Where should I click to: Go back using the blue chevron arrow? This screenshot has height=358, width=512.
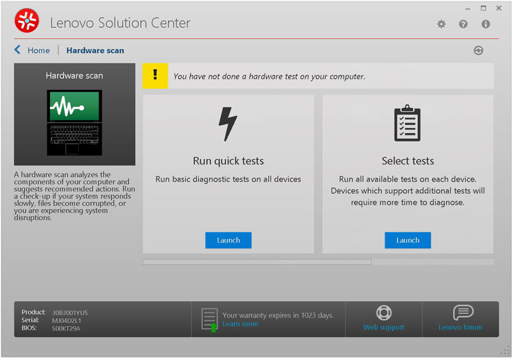pyautogui.click(x=17, y=50)
